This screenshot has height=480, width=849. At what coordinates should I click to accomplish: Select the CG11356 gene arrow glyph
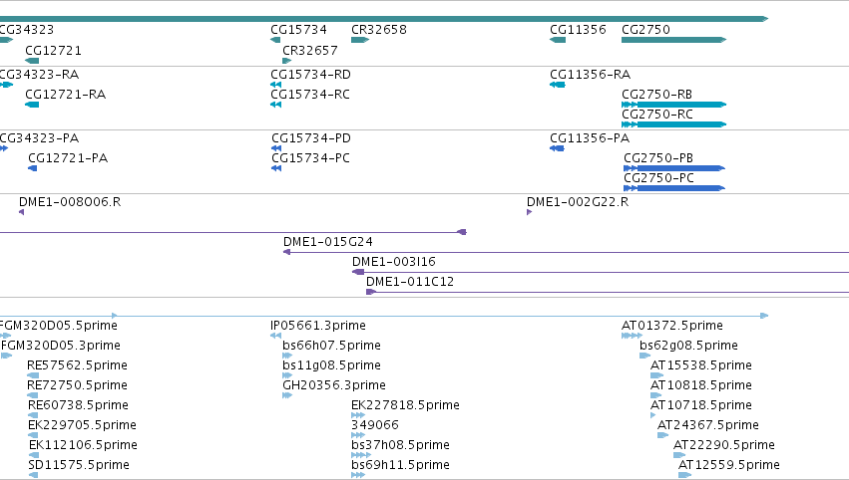(x=558, y=40)
